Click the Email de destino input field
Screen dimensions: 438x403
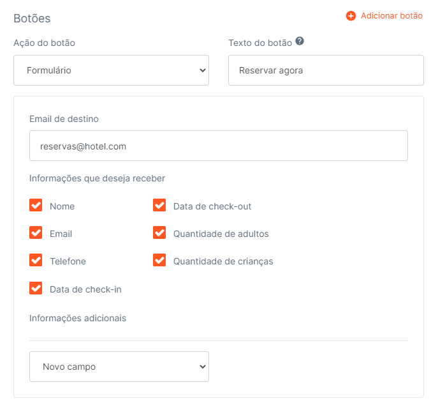coord(219,146)
